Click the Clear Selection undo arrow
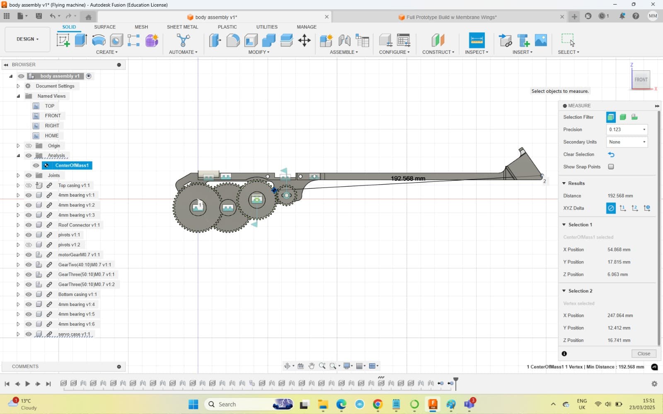Viewport: 663px width, 414px height. point(611,154)
